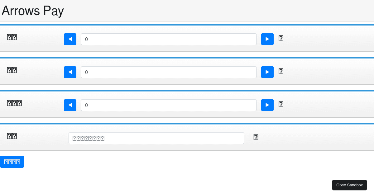
Task: Focus the third row's number field
Action: click(x=169, y=105)
